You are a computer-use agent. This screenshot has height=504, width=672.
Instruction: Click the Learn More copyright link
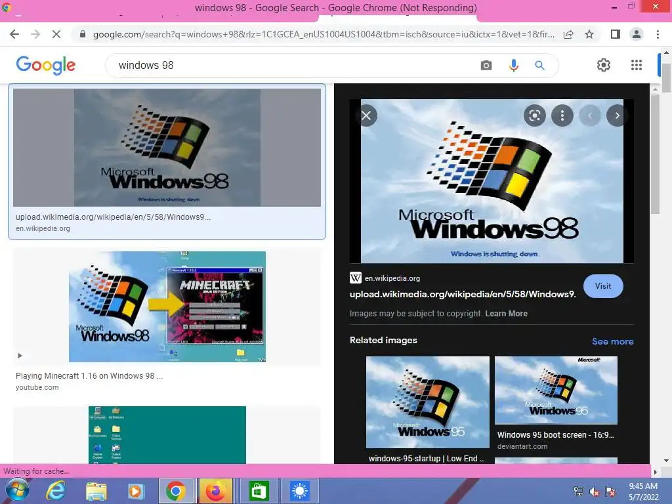(506, 313)
